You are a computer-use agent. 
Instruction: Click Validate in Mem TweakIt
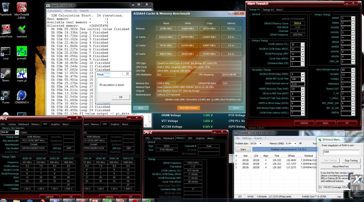click(304, 123)
